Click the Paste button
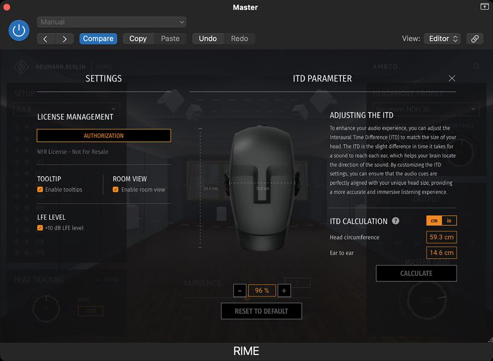493x361 pixels. point(170,39)
